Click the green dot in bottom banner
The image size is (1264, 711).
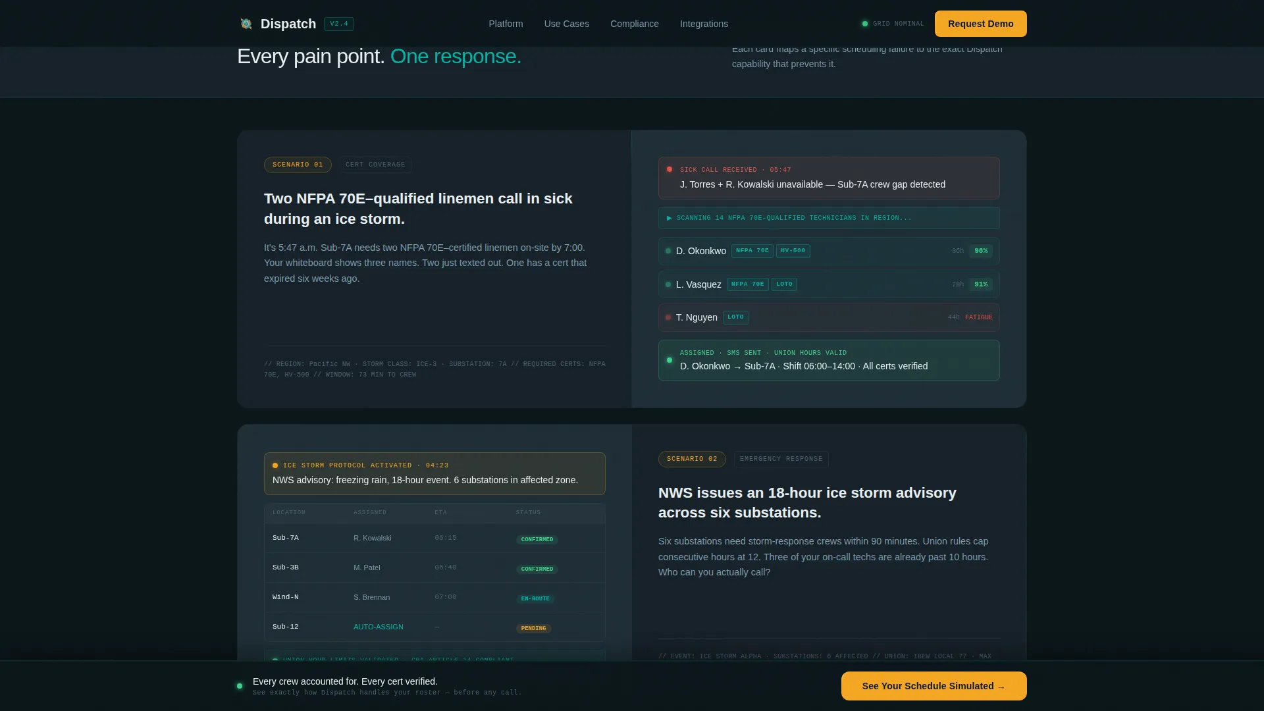click(x=240, y=686)
